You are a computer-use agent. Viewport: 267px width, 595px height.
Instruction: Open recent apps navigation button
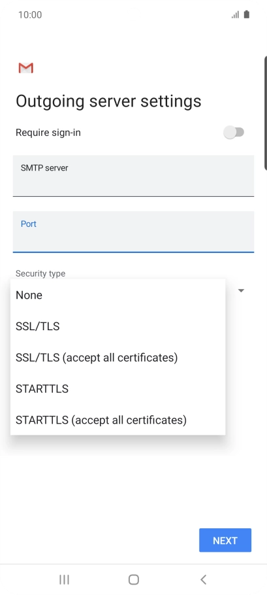65,579
